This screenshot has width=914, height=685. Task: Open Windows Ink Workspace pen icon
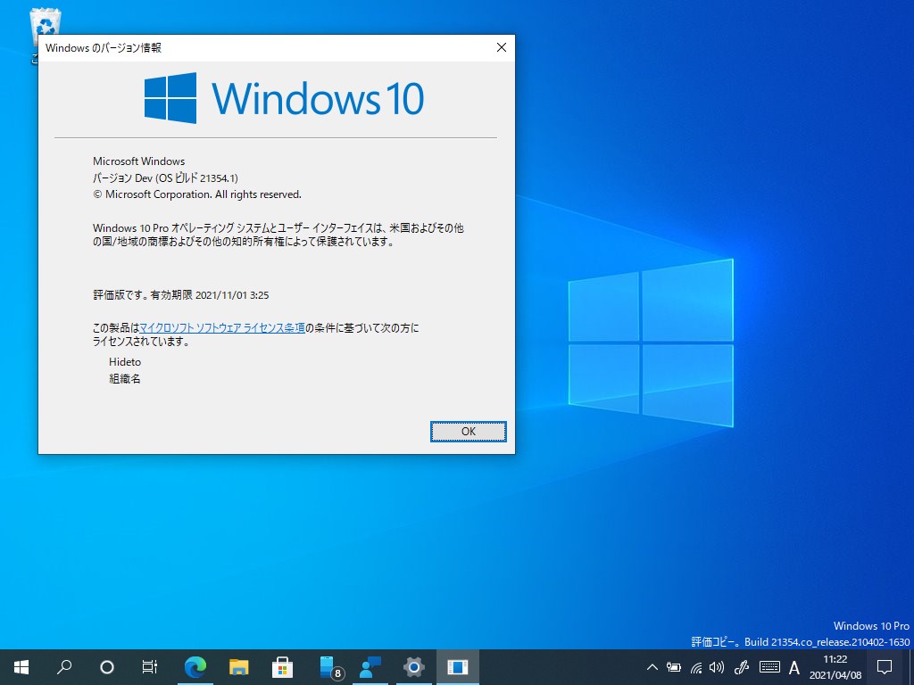[740, 666]
